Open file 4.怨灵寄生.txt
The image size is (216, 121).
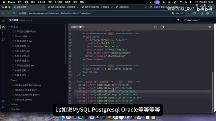(x=21, y=51)
